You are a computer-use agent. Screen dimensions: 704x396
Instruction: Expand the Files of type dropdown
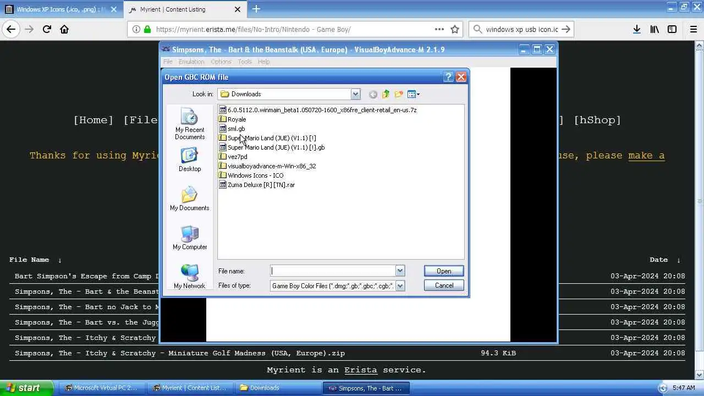pyautogui.click(x=400, y=285)
